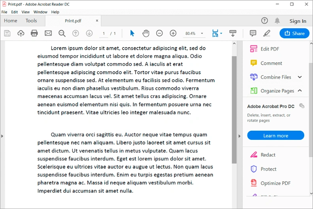313x209 pixels.
Task: Open Help question mark icon
Action: point(264,21)
